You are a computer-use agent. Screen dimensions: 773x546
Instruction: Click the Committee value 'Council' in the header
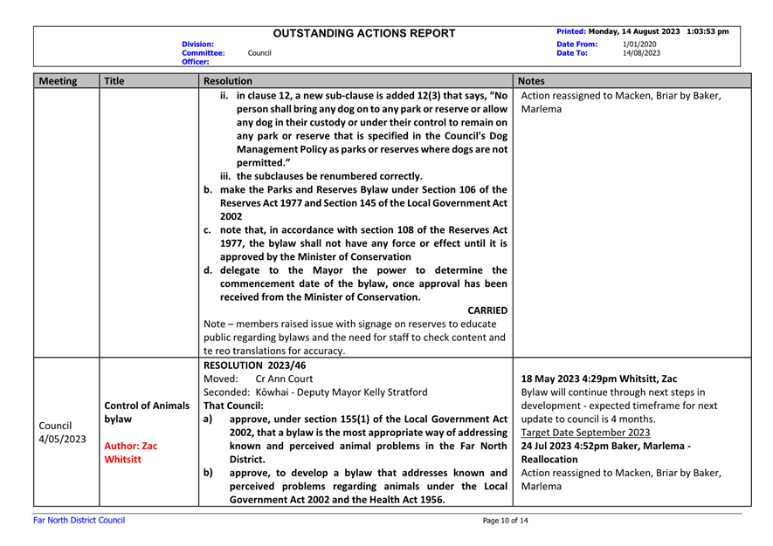[259, 53]
